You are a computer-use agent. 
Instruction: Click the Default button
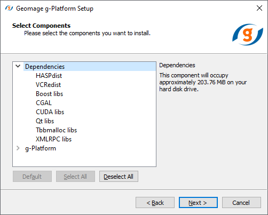click(32, 177)
